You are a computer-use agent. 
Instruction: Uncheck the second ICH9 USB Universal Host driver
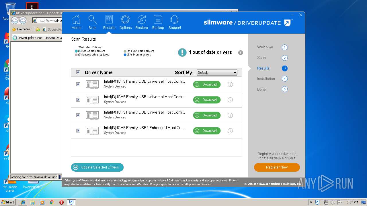pos(78,100)
